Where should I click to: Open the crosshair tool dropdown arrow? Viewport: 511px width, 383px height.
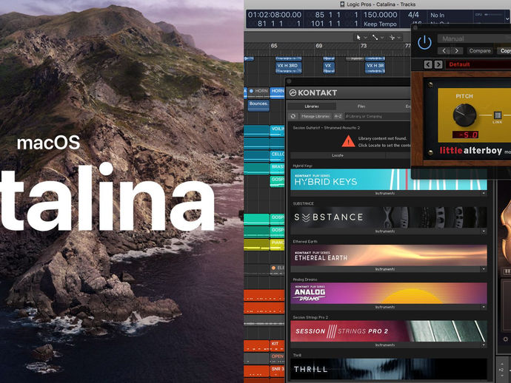click(x=399, y=38)
